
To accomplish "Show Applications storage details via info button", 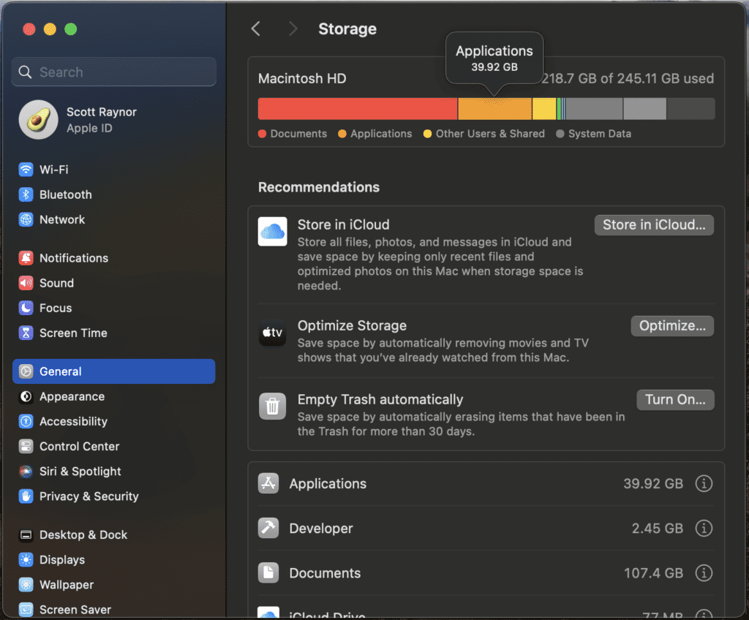I will 704,483.
